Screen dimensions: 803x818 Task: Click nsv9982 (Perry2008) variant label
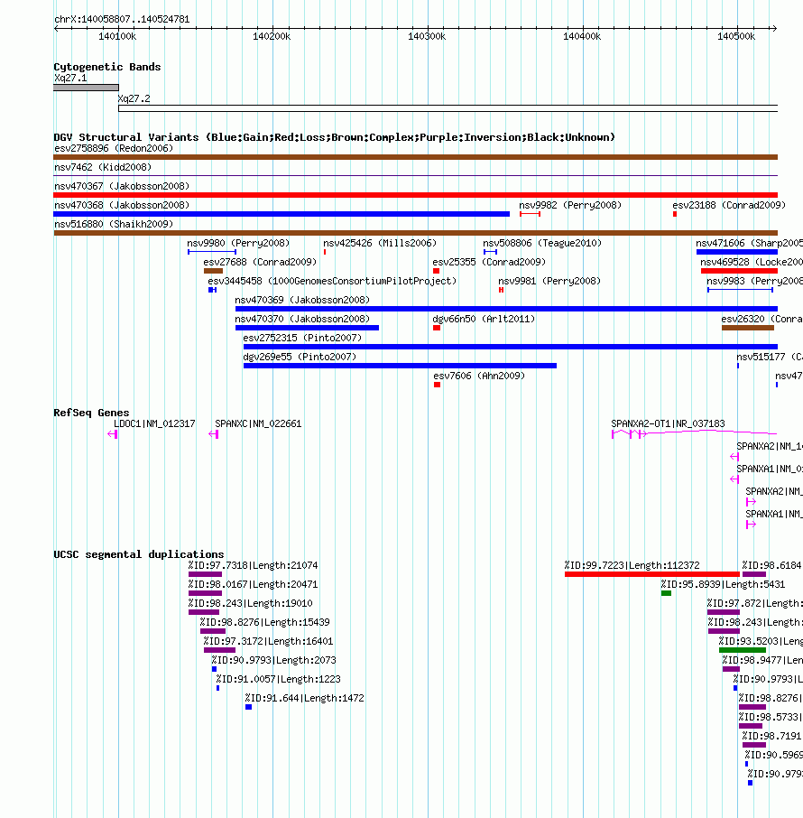click(x=570, y=205)
